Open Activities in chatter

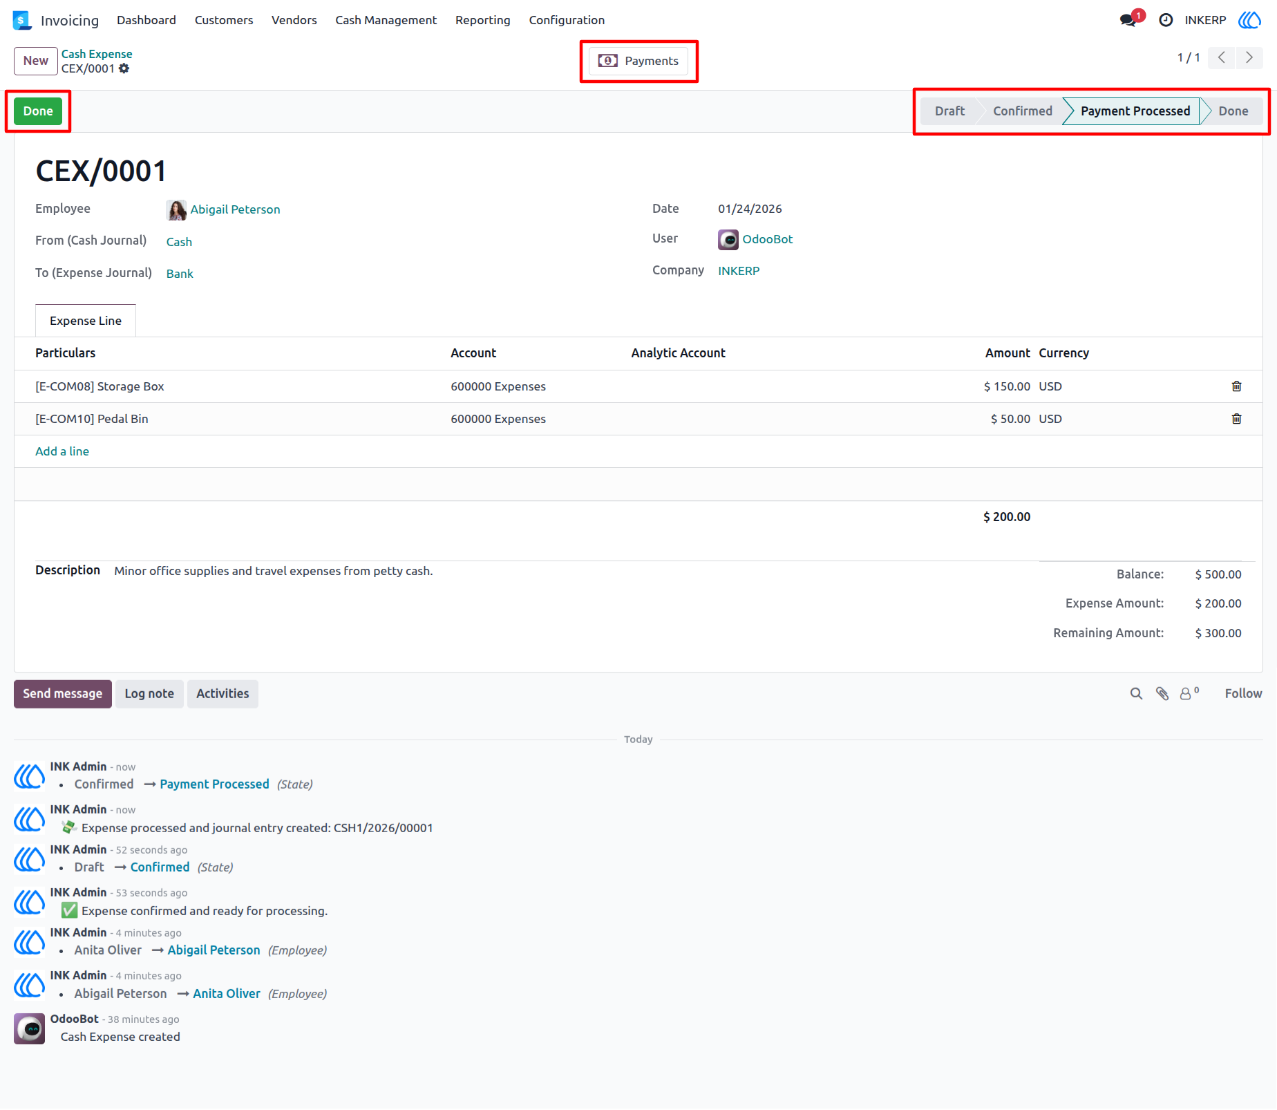click(223, 694)
